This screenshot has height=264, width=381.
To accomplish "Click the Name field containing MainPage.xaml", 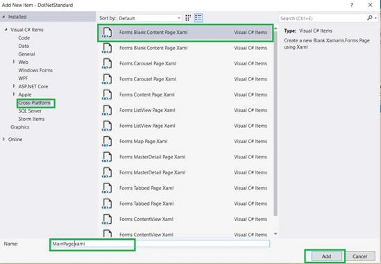I will (160, 244).
